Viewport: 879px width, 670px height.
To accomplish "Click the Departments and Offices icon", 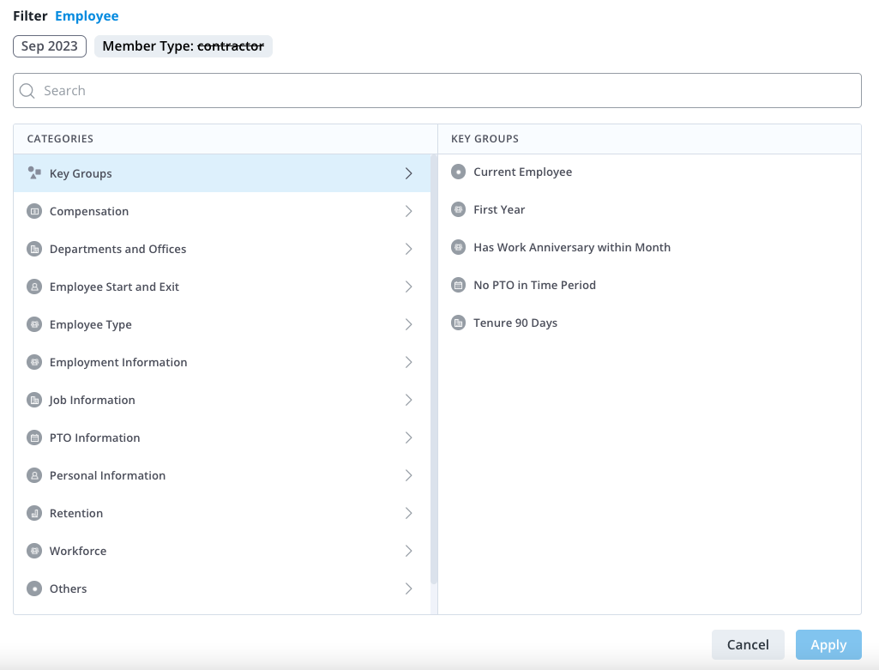I will point(34,249).
